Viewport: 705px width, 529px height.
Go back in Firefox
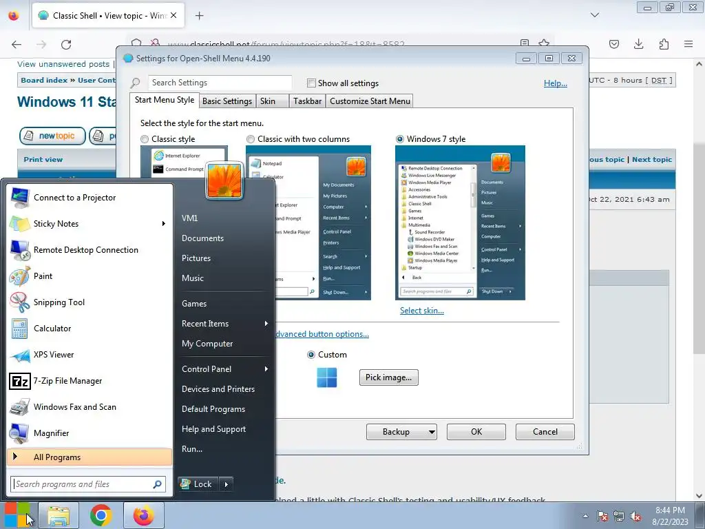pyautogui.click(x=17, y=44)
